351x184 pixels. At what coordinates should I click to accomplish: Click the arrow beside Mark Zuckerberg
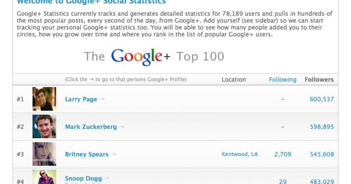(122, 127)
